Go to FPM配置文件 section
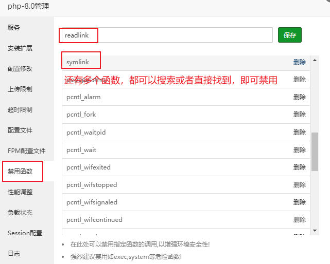Screen dimensions: 330x264 [26, 150]
